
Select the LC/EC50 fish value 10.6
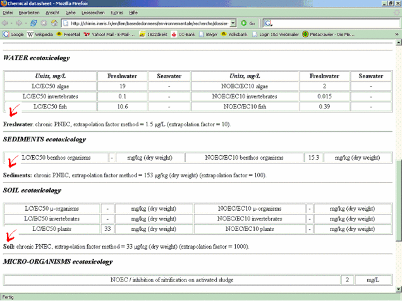(123, 107)
